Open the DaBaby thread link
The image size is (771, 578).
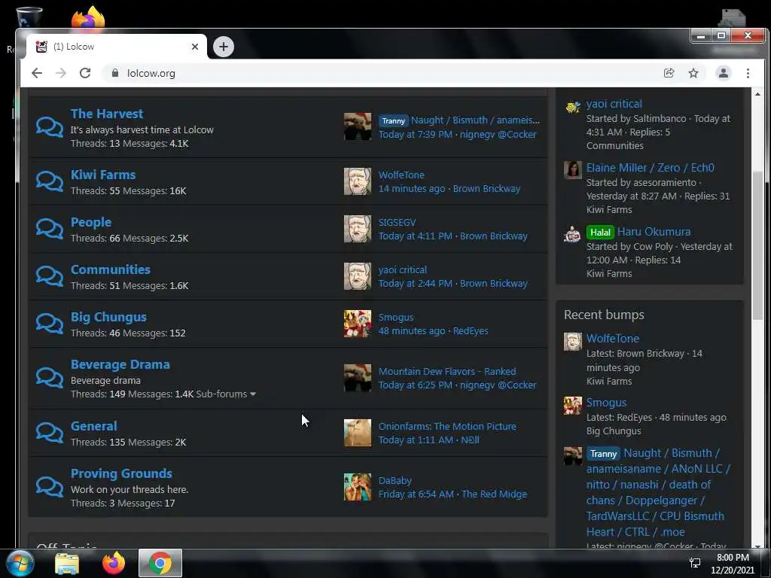point(395,481)
